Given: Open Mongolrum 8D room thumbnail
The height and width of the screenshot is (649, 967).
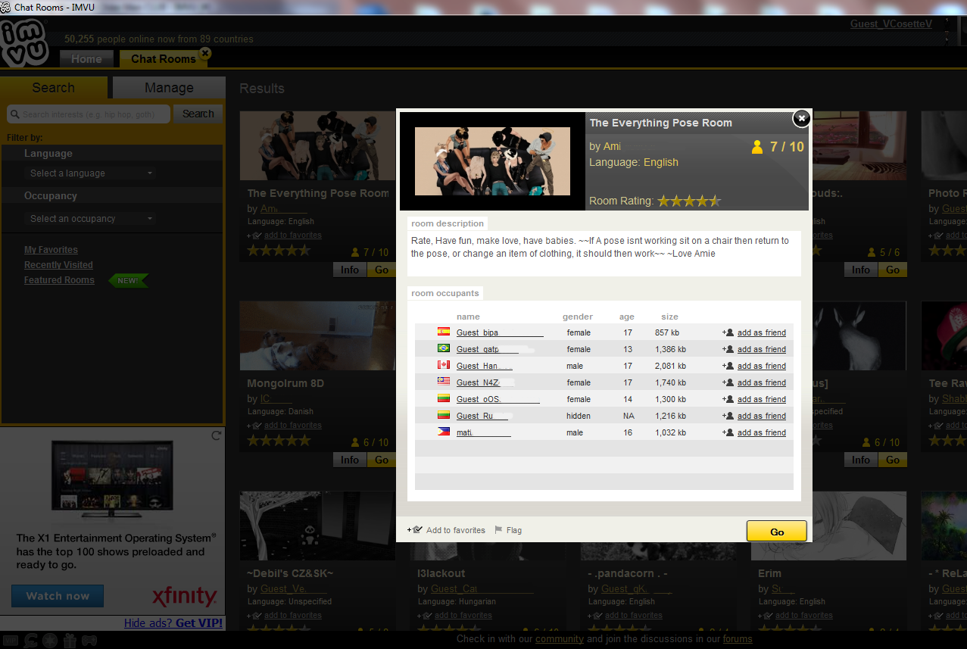Looking at the screenshot, I should pos(318,335).
